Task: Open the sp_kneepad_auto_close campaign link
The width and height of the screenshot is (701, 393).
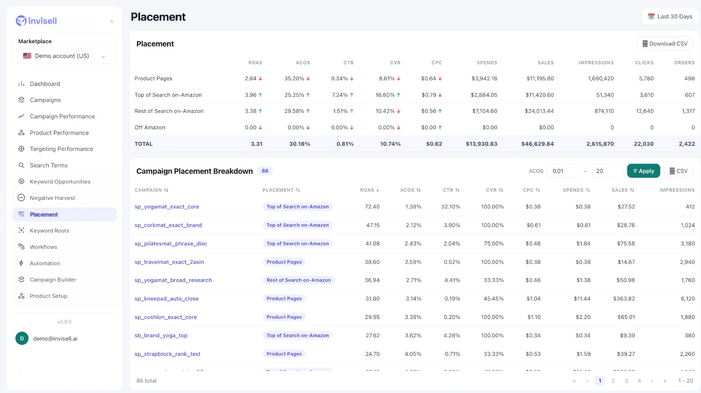Action: [x=167, y=298]
